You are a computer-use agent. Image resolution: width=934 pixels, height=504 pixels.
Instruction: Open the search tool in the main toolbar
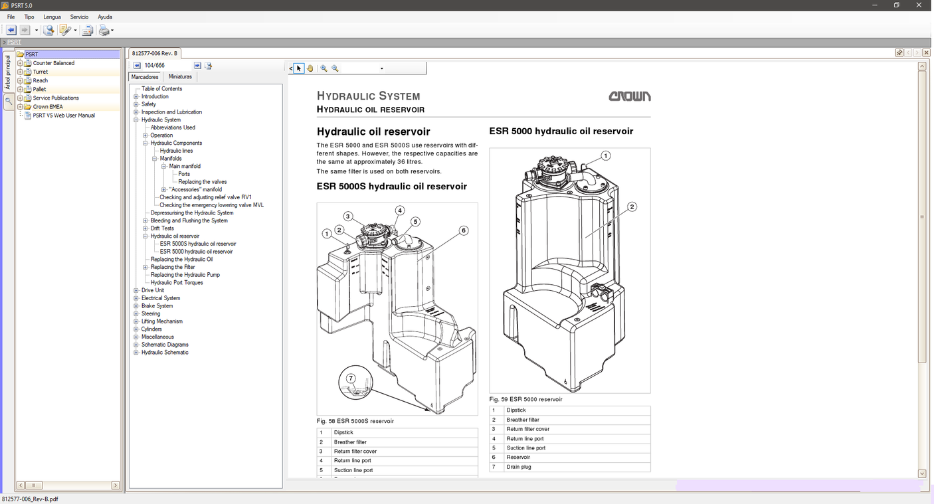click(x=48, y=30)
